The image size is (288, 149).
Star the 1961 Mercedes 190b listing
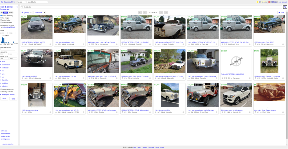(156, 112)
